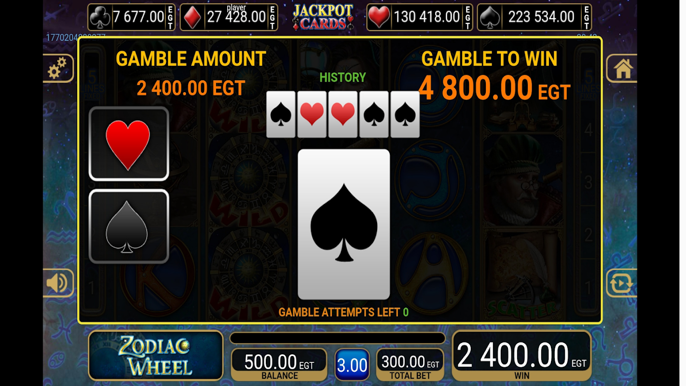Click the 300.00 total bet field

tap(410, 365)
